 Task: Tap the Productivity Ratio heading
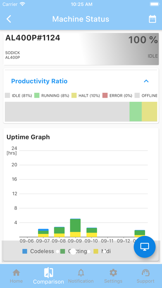point(39,81)
